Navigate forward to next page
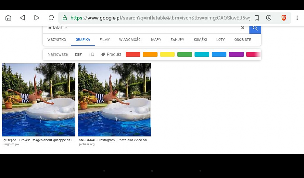The width and height of the screenshot is (304, 178). (36, 18)
